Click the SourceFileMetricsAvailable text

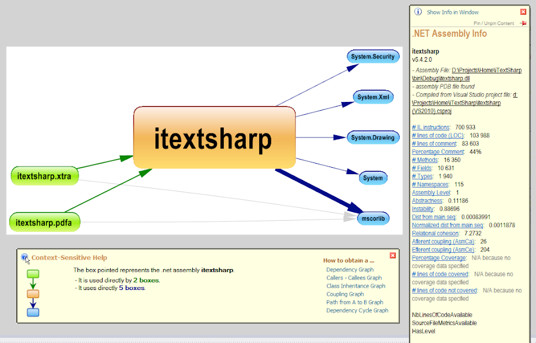444,323
